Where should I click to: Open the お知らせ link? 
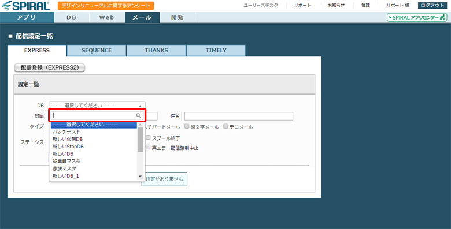[336, 5]
